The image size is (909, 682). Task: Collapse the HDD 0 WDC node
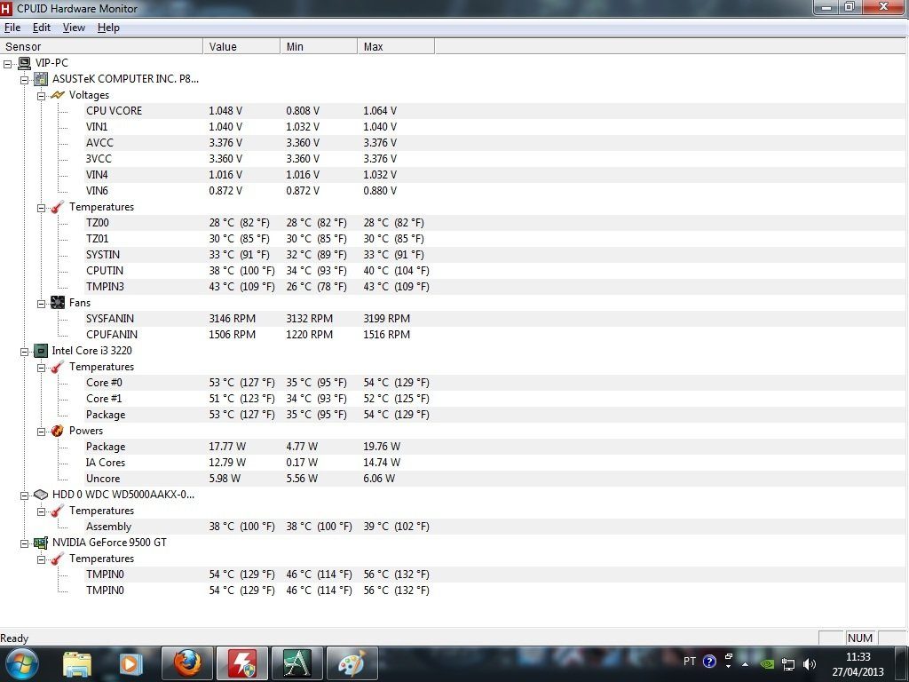click(x=24, y=496)
